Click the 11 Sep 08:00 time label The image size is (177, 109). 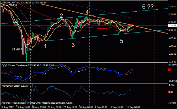133,107
